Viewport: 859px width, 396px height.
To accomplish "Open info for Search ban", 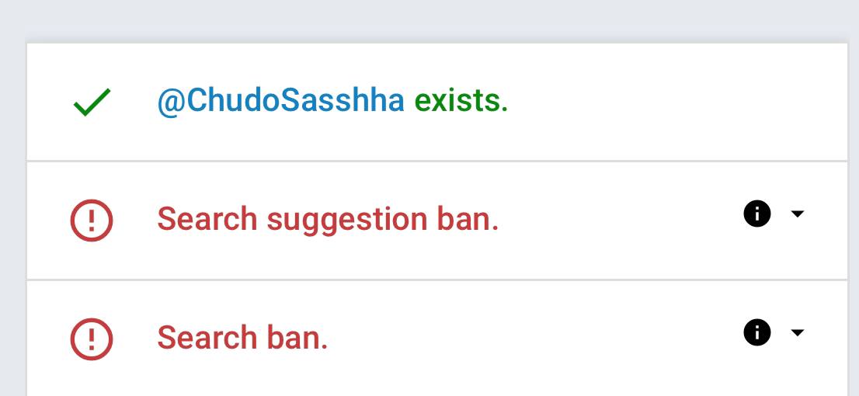I will point(757,332).
